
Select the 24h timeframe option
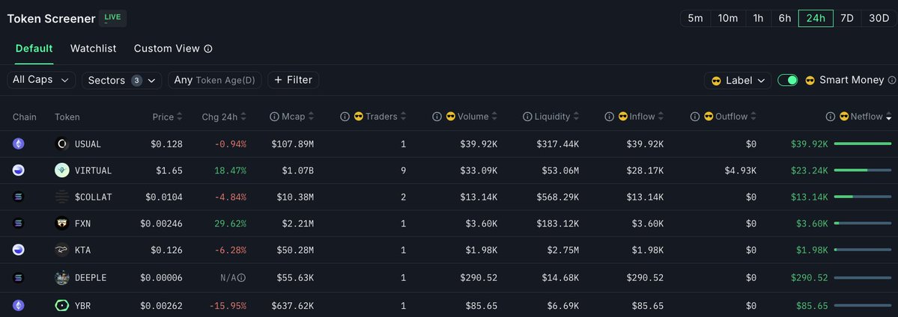coord(816,18)
